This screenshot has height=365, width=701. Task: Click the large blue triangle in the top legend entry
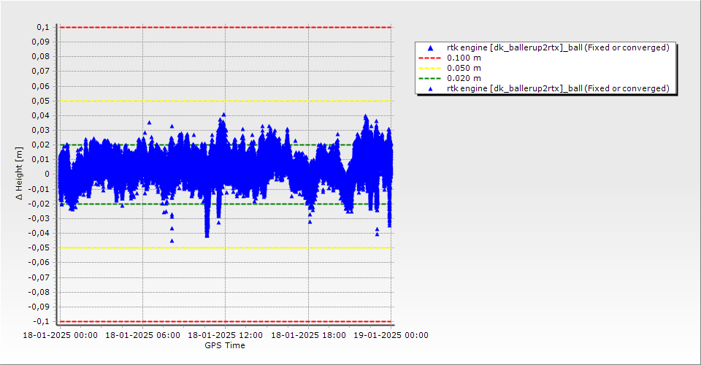(x=430, y=48)
